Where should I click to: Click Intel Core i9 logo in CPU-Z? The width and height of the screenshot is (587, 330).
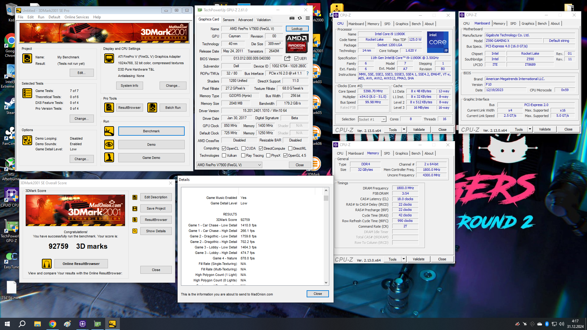pyautogui.click(x=438, y=42)
